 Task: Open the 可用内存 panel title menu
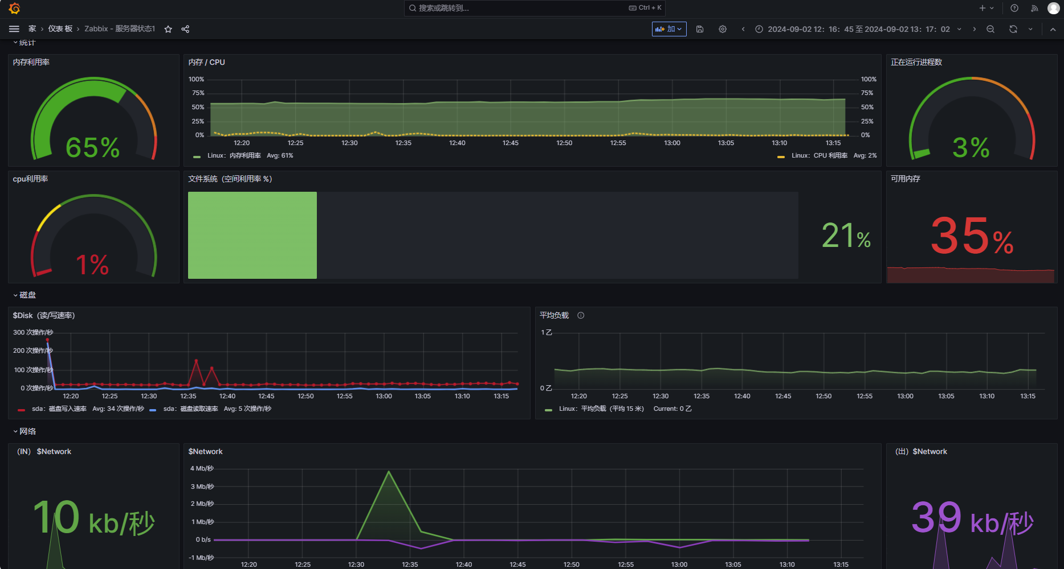tap(906, 179)
